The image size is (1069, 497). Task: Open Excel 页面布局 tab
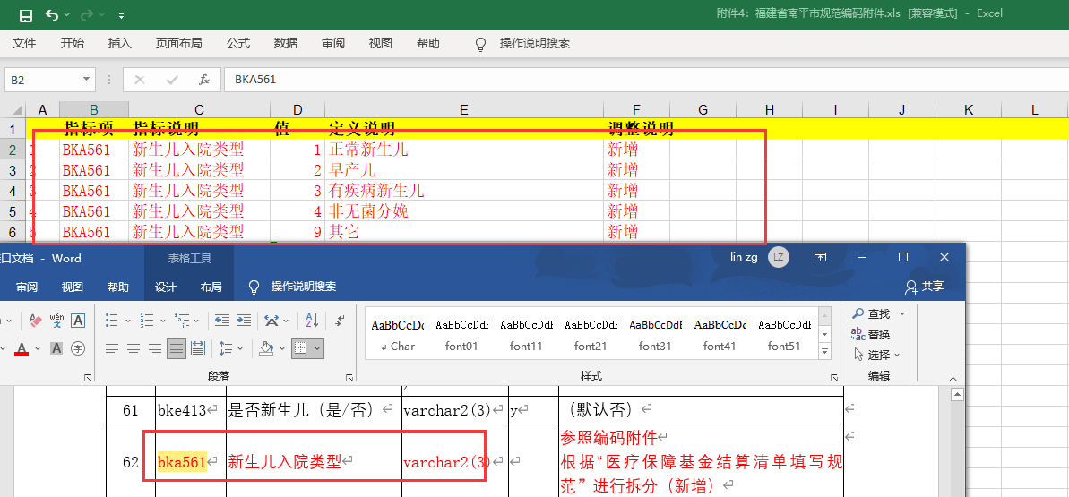[178, 43]
